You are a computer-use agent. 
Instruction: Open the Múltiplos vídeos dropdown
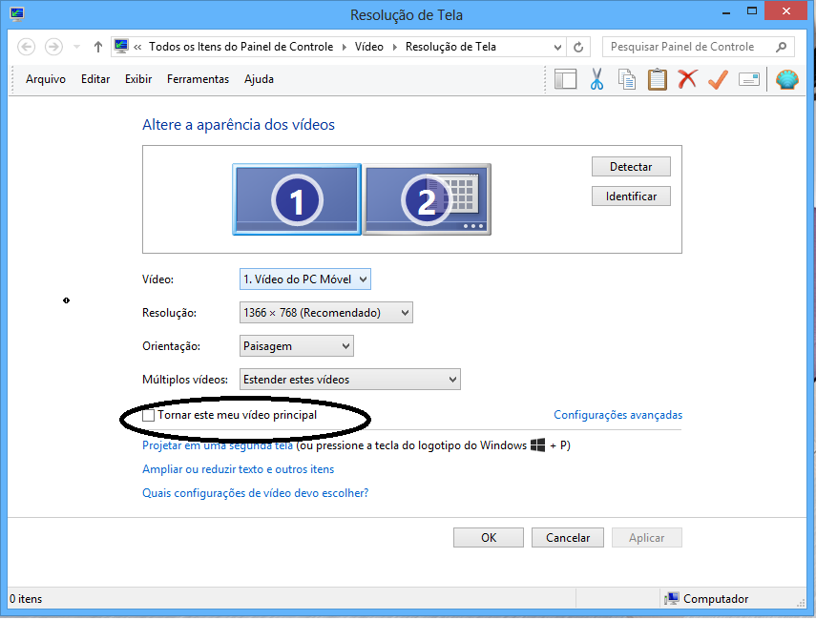[349, 380]
